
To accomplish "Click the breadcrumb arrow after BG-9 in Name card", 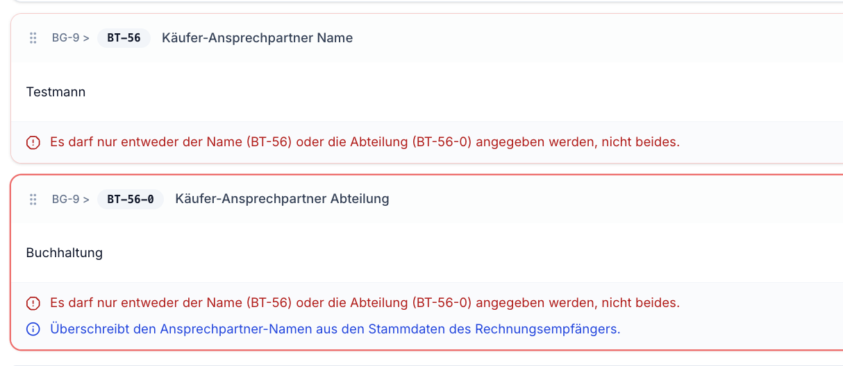I will coord(86,38).
